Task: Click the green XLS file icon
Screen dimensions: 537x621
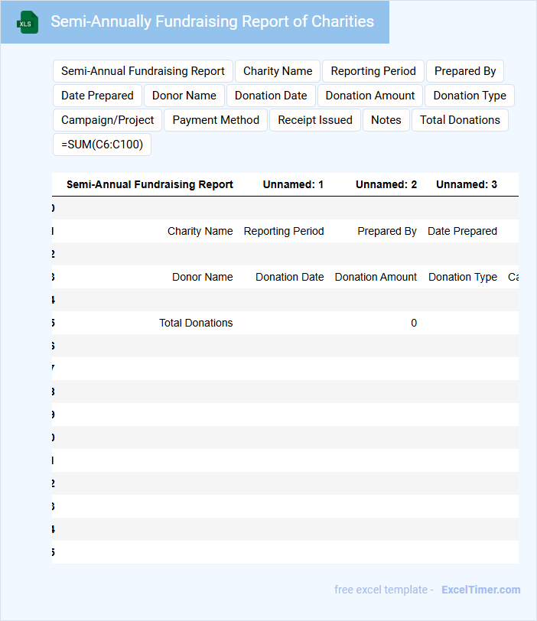Action: coord(28,22)
